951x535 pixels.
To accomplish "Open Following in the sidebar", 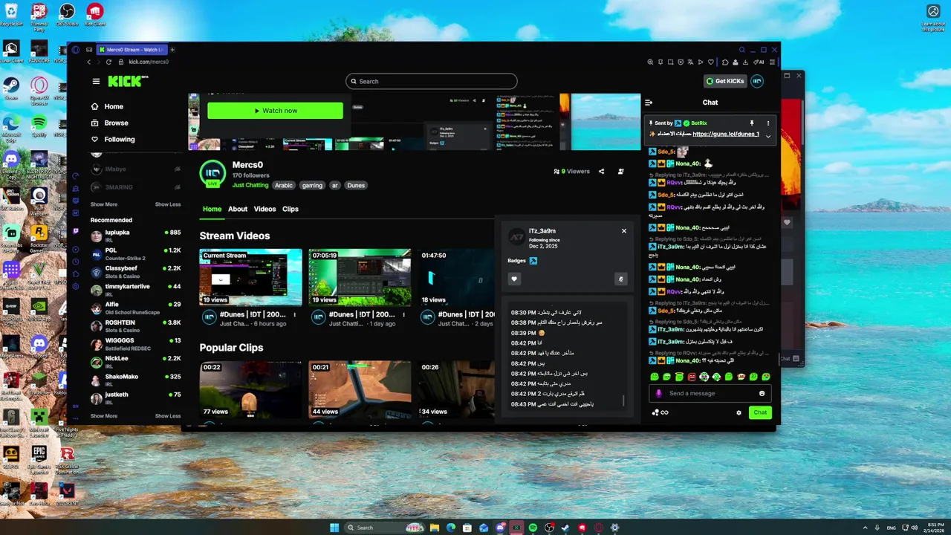I will tap(113, 139).
